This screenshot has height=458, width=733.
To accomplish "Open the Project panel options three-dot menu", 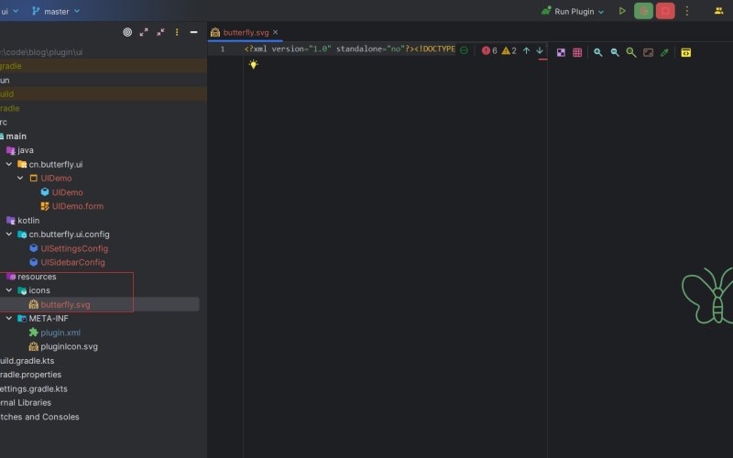I will coord(177,32).
